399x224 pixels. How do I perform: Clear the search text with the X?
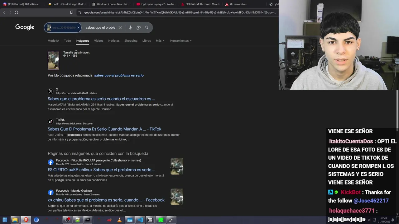[x=120, y=27]
